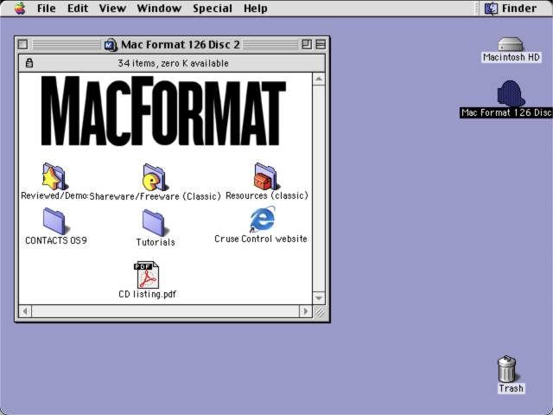
Task: Open the Resources (classic) toolbox folder icon
Action: tap(266, 176)
